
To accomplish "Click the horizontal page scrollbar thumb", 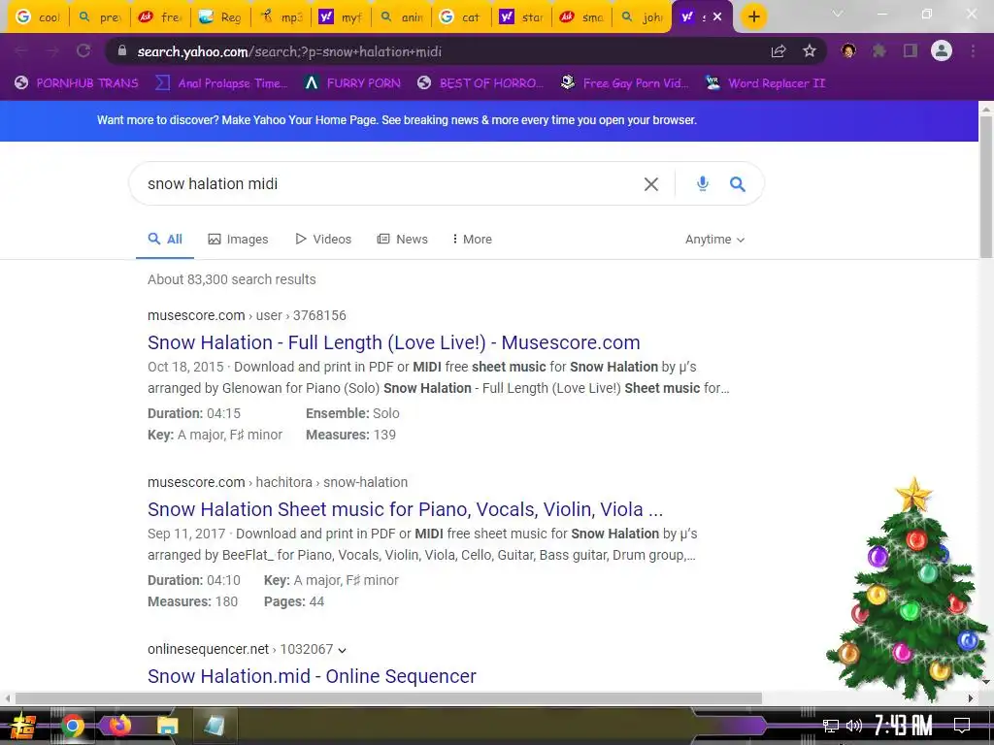I will [x=388, y=698].
